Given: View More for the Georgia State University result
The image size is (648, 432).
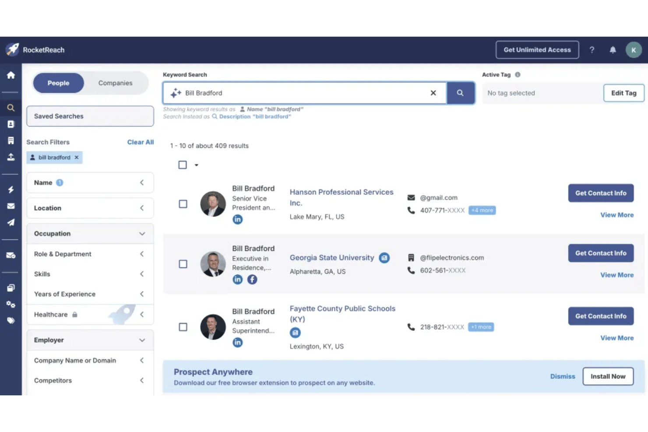Looking at the screenshot, I should pyautogui.click(x=617, y=275).
